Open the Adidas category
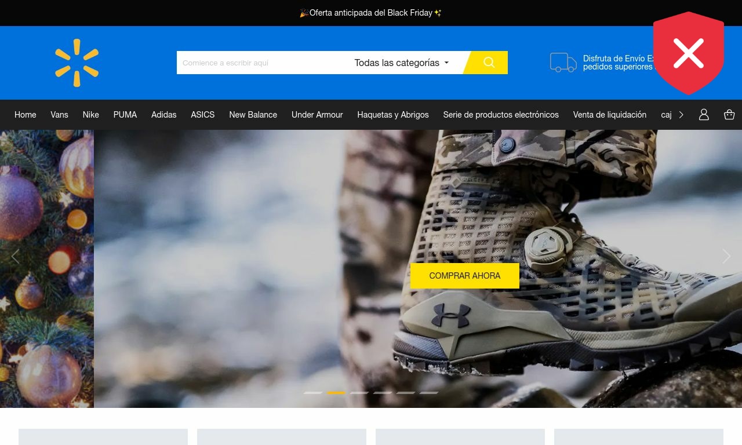 point(164,115)
